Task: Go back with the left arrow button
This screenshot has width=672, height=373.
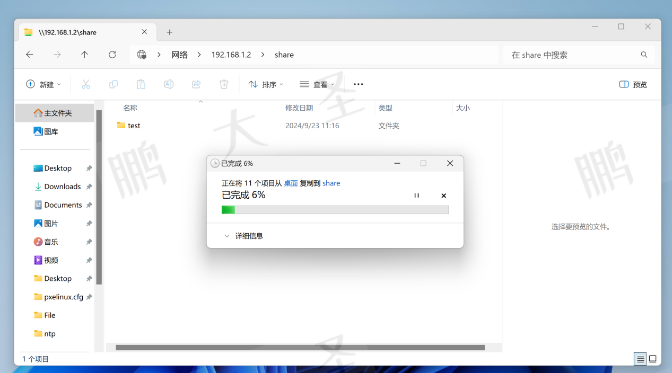Action: [30, 55]
